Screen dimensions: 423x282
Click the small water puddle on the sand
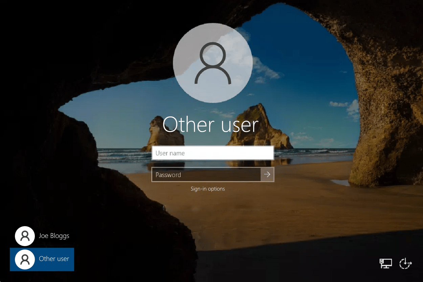(x=339, y=182)
